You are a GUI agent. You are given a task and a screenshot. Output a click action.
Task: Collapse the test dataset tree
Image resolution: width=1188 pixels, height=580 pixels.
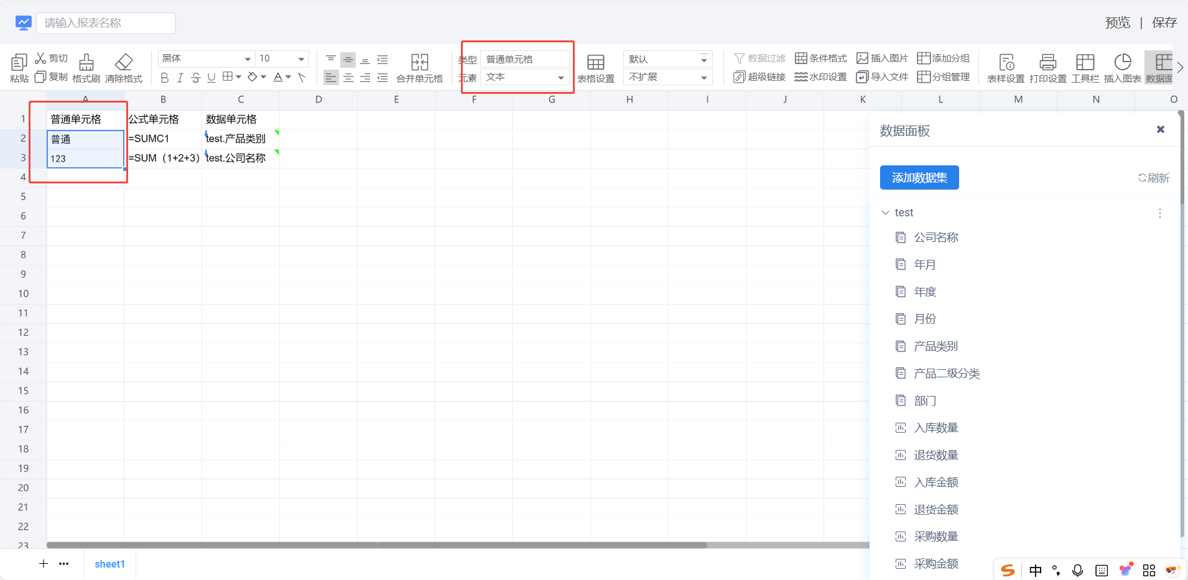886,213
